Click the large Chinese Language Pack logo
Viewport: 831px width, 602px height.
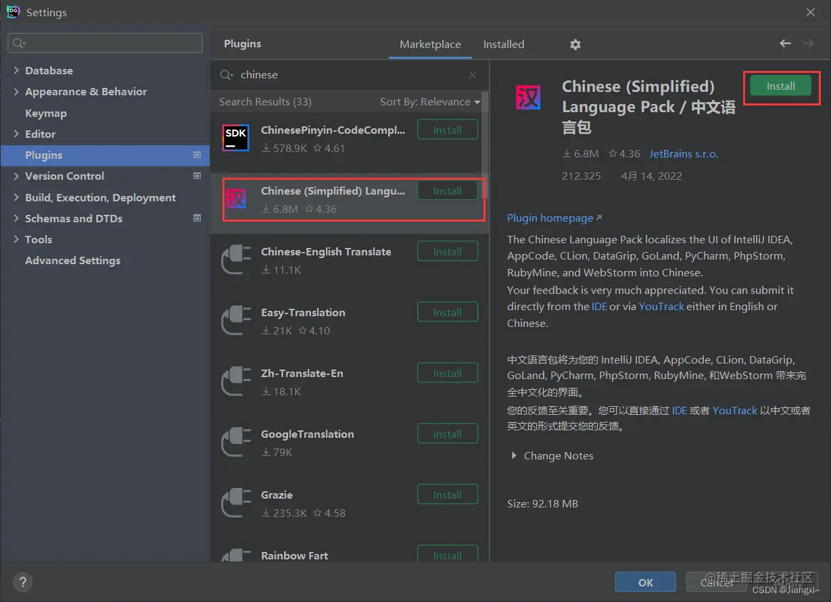pyautogui.click(x=528, y=97)
